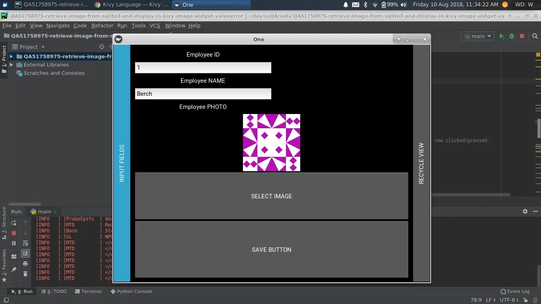Clear all Run console output
Screen dimensions: 541x304
point(25,274)
